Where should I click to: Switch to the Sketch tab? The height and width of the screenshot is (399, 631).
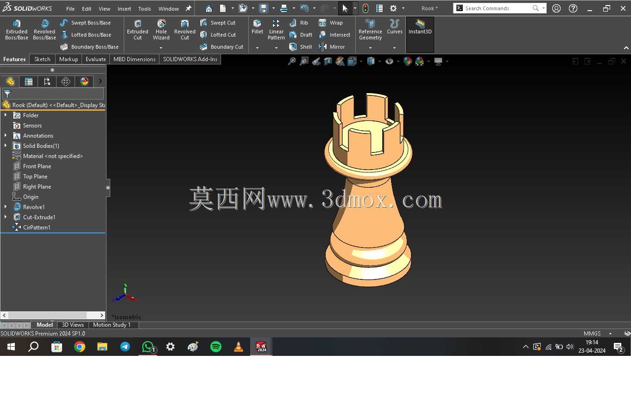42,59
